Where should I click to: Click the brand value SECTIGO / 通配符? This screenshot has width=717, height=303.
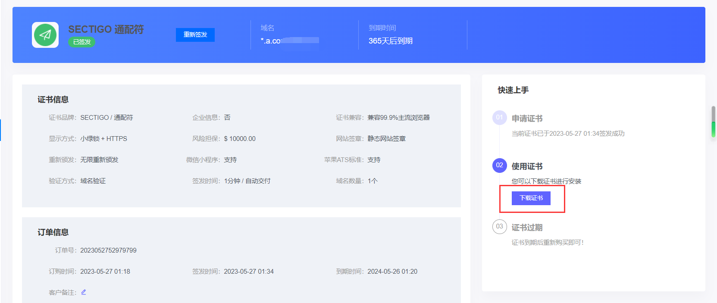click(106, 118)
